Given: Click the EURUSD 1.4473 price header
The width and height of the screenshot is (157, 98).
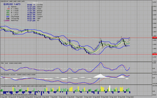Looking at the screenshot, I should [x=12, y=4].
